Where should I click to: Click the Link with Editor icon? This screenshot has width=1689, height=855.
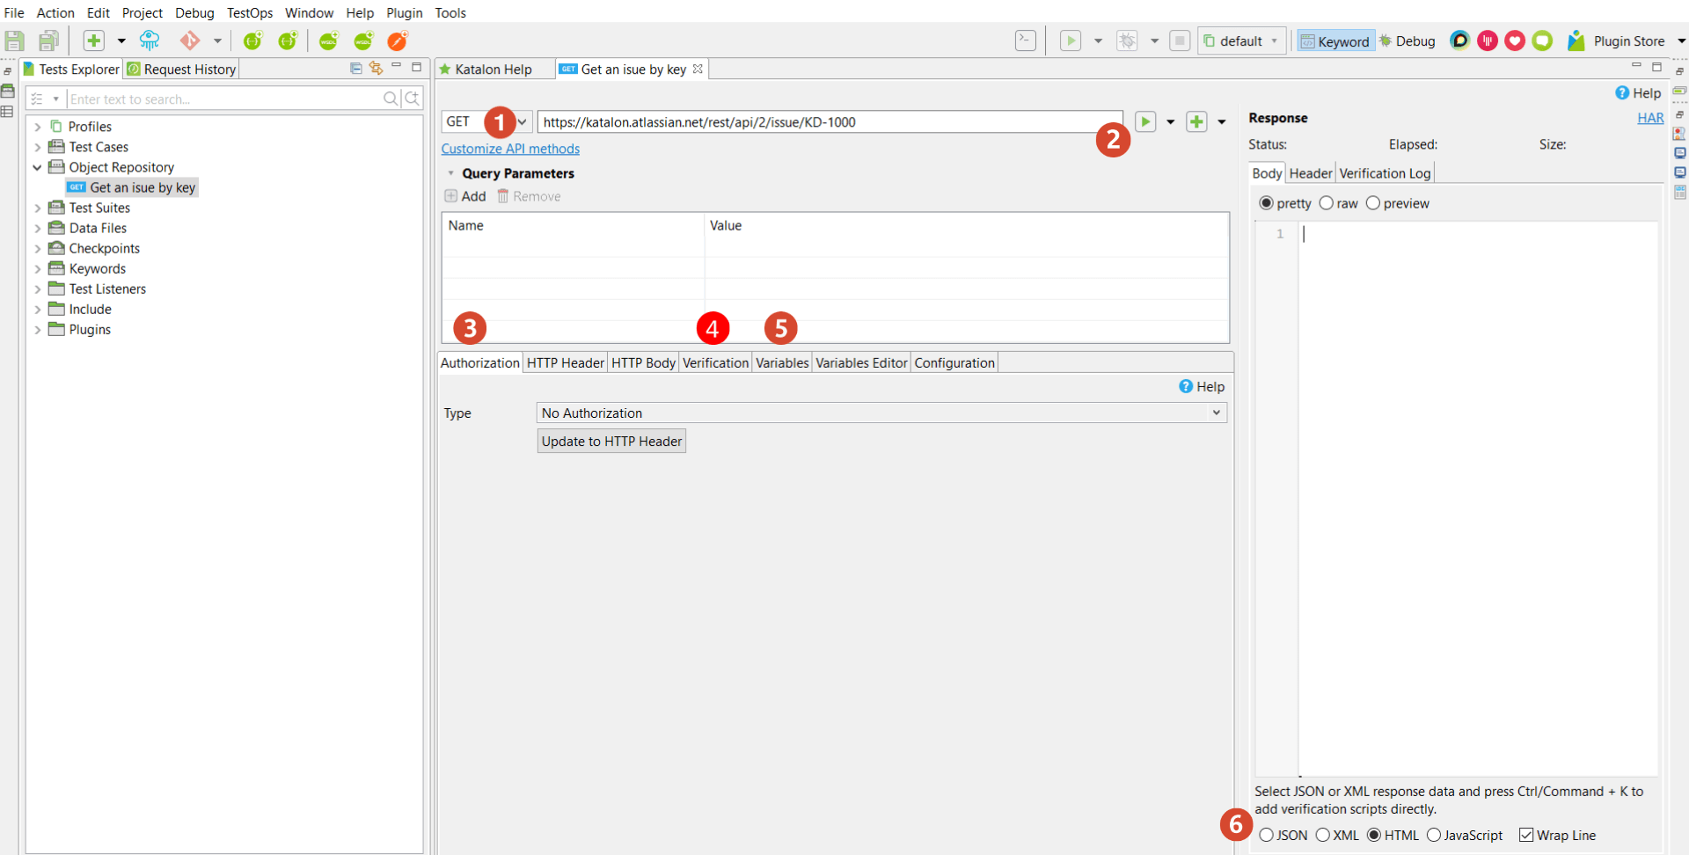click(x=377, y=69)
